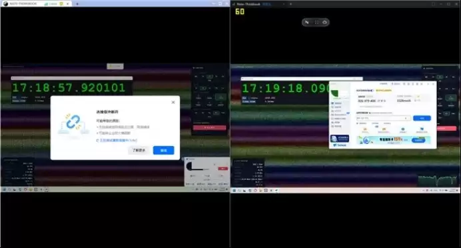
Task: Click the Windows Start icon in right remote taskbar
Action: click(x=234, y=191)
